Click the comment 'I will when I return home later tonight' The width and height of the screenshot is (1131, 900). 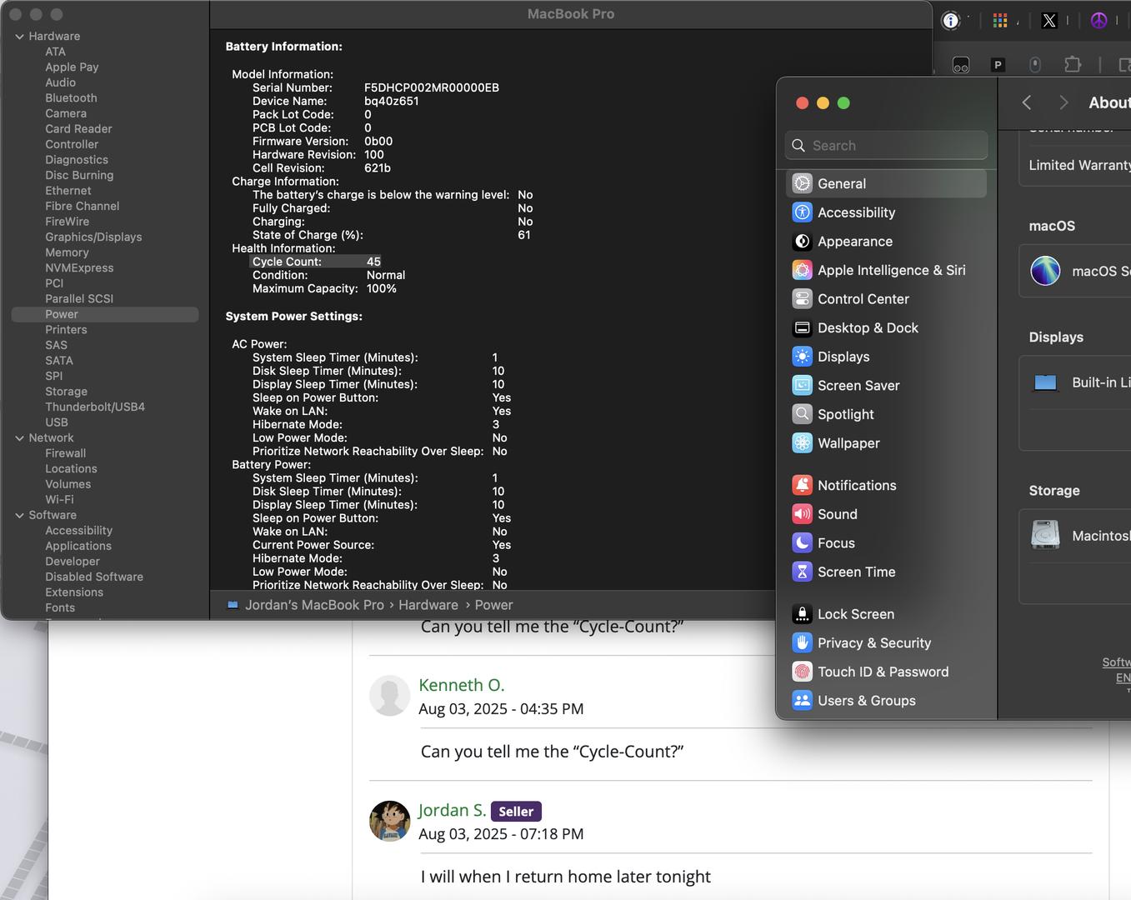566,877
